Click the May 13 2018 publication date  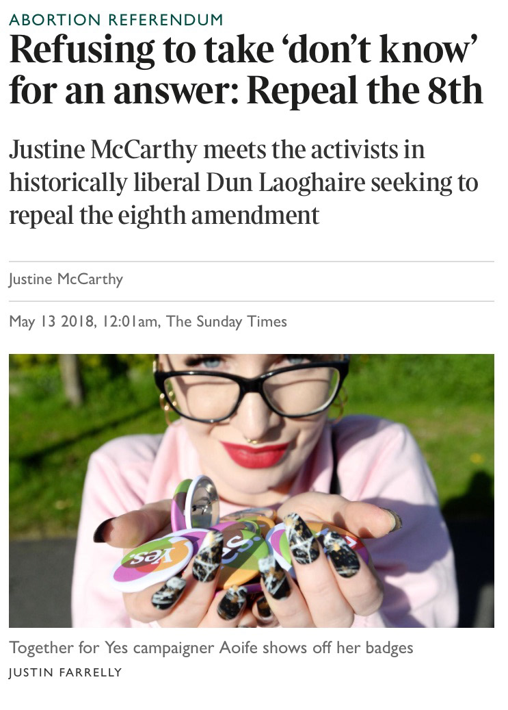(x=52, y=322)
